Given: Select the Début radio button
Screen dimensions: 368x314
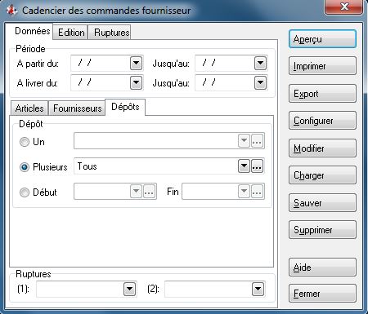Looking at the screenshot, I should (x=25, y=192).
